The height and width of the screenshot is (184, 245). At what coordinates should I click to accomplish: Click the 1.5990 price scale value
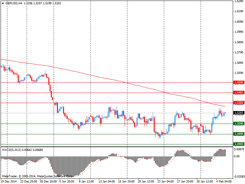[239, 32]
